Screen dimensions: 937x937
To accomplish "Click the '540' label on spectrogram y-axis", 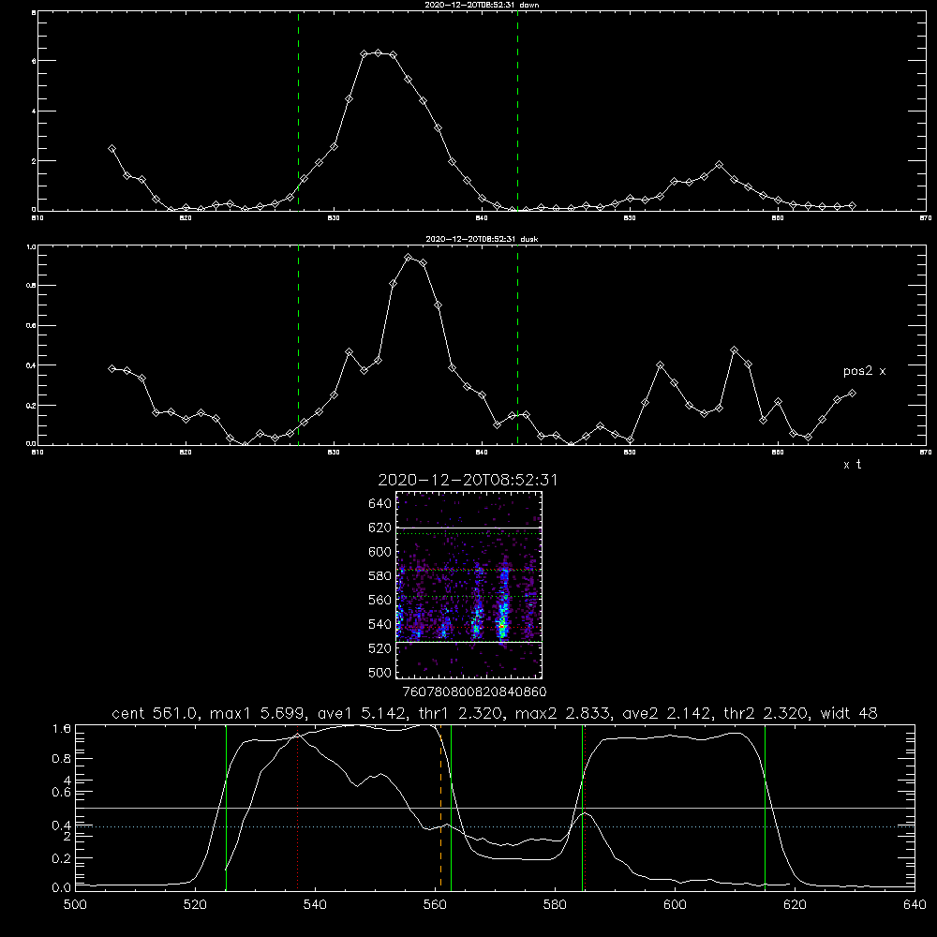I will pyautogui.click(x=380, y=624).
